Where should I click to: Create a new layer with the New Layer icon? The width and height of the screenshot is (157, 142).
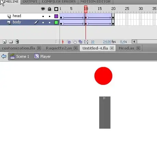(4, 42)
